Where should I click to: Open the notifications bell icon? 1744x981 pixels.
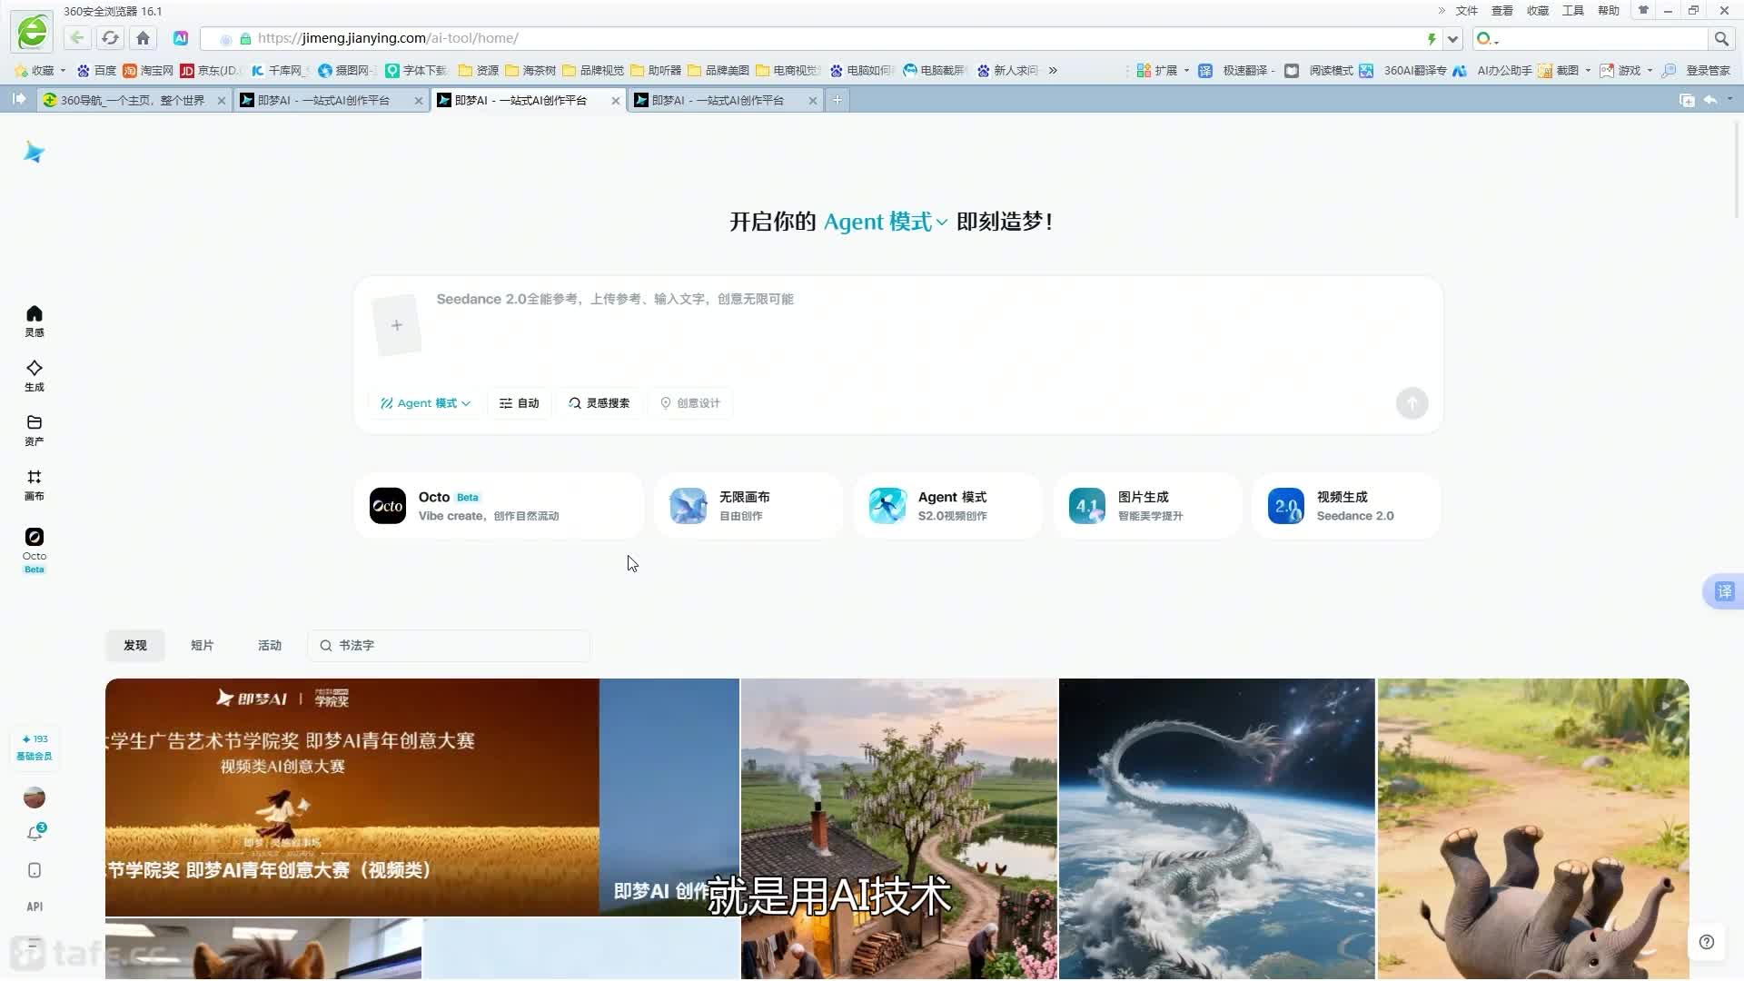pos(35,833)
